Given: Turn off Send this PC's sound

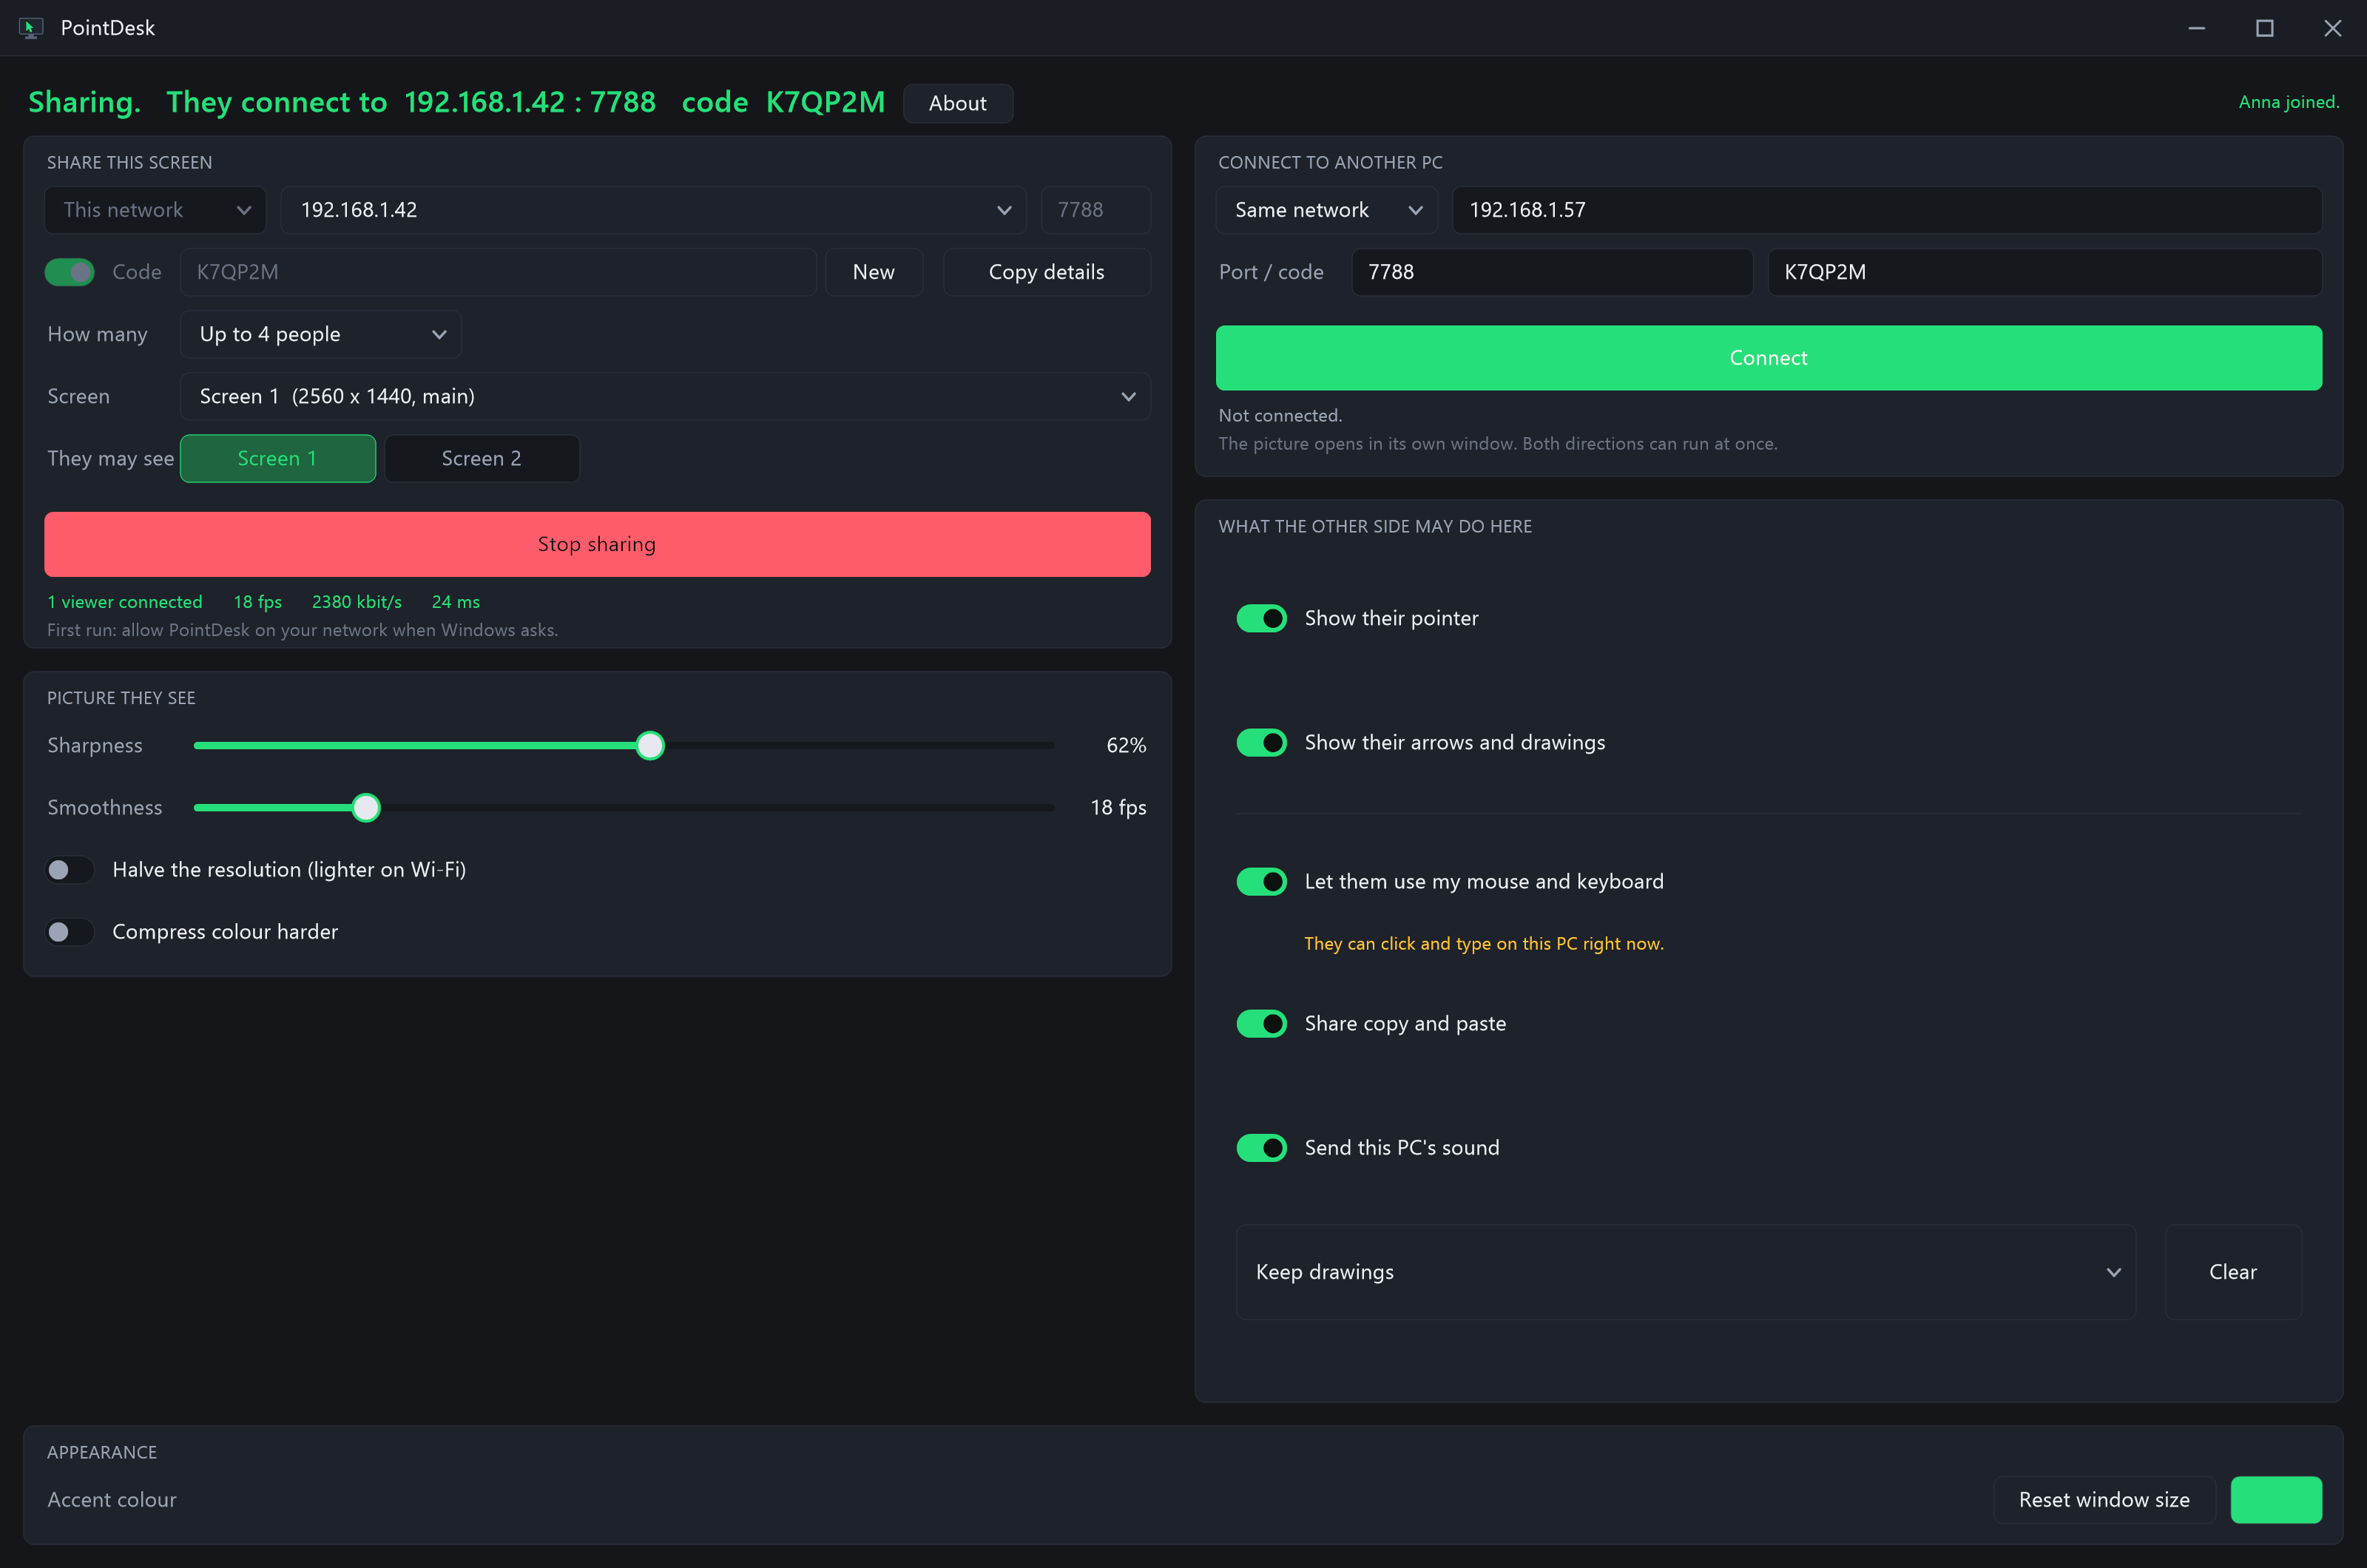Looking at the screenshot, I should coord(1261,1147).
